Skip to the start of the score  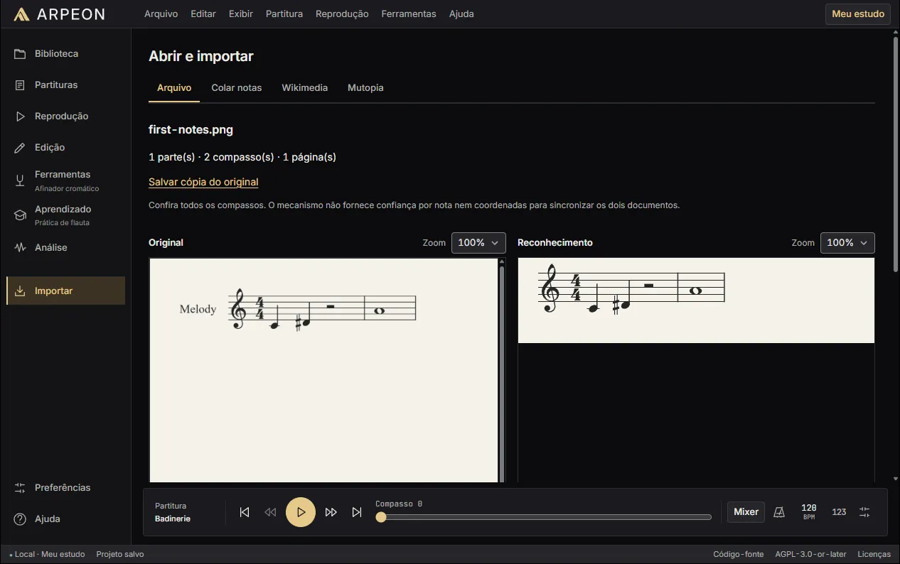245,512
